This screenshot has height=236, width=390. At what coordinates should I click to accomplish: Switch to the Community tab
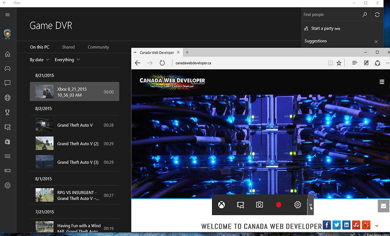tap(98, 47)
